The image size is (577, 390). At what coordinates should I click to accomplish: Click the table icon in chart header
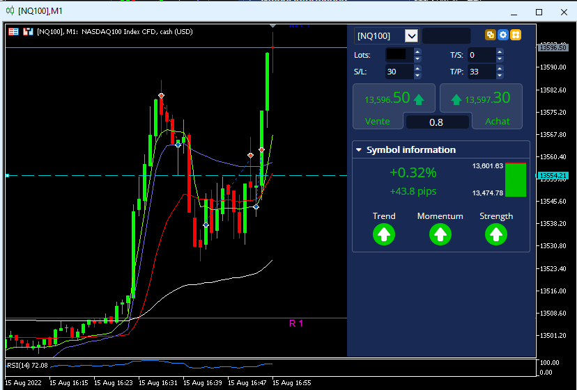(x=14, y=31)
